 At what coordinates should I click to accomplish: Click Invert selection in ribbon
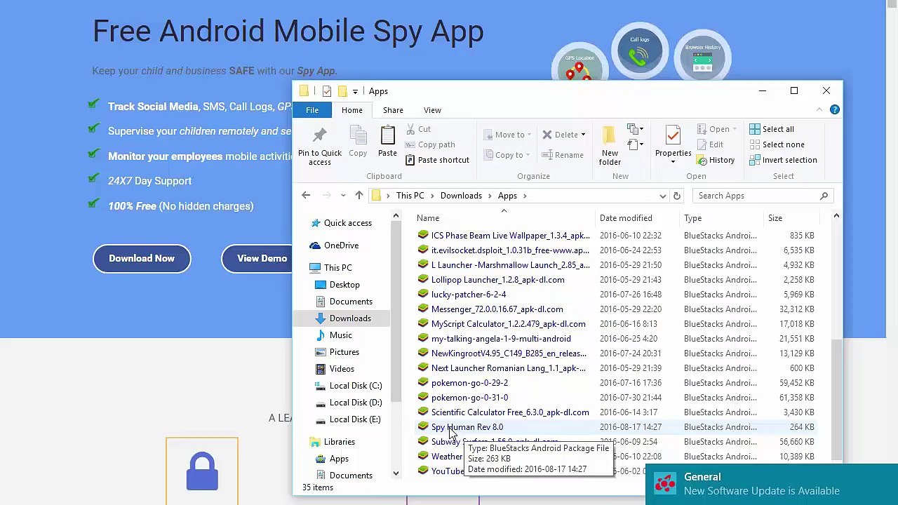[x=783, y=160]
